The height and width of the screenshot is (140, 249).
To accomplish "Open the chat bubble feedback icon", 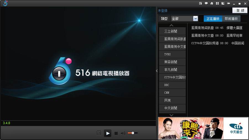I will pyautogui.click(x=206, y=3).
